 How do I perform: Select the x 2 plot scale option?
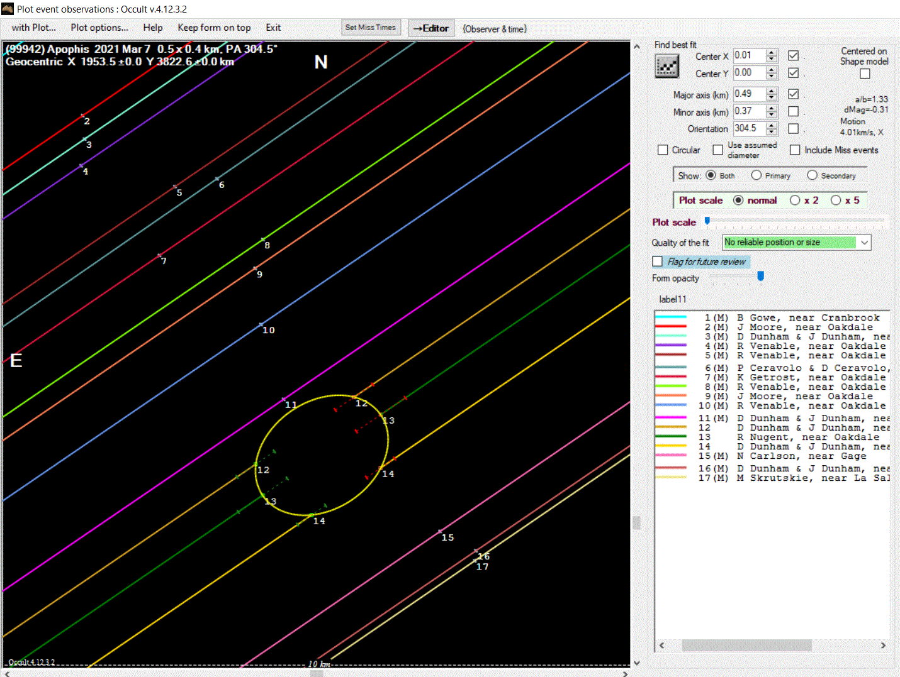click(x=796, y=201)
